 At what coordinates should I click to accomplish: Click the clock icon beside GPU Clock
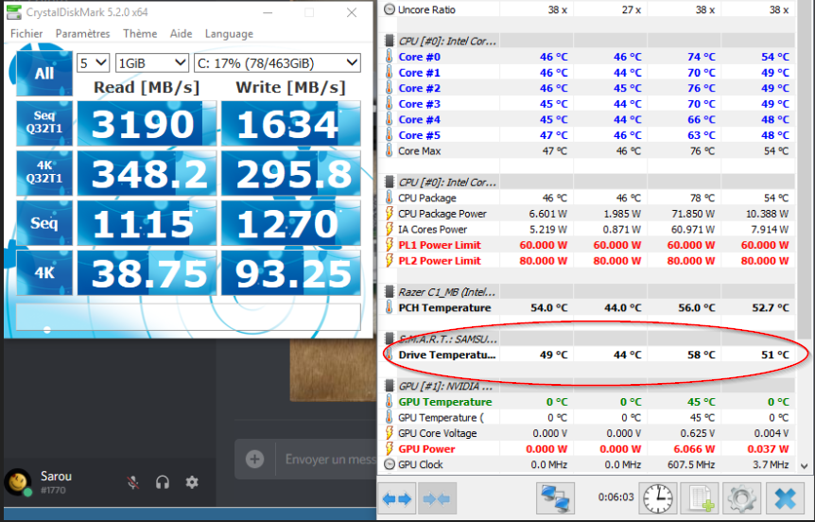[x=389, y=464]
